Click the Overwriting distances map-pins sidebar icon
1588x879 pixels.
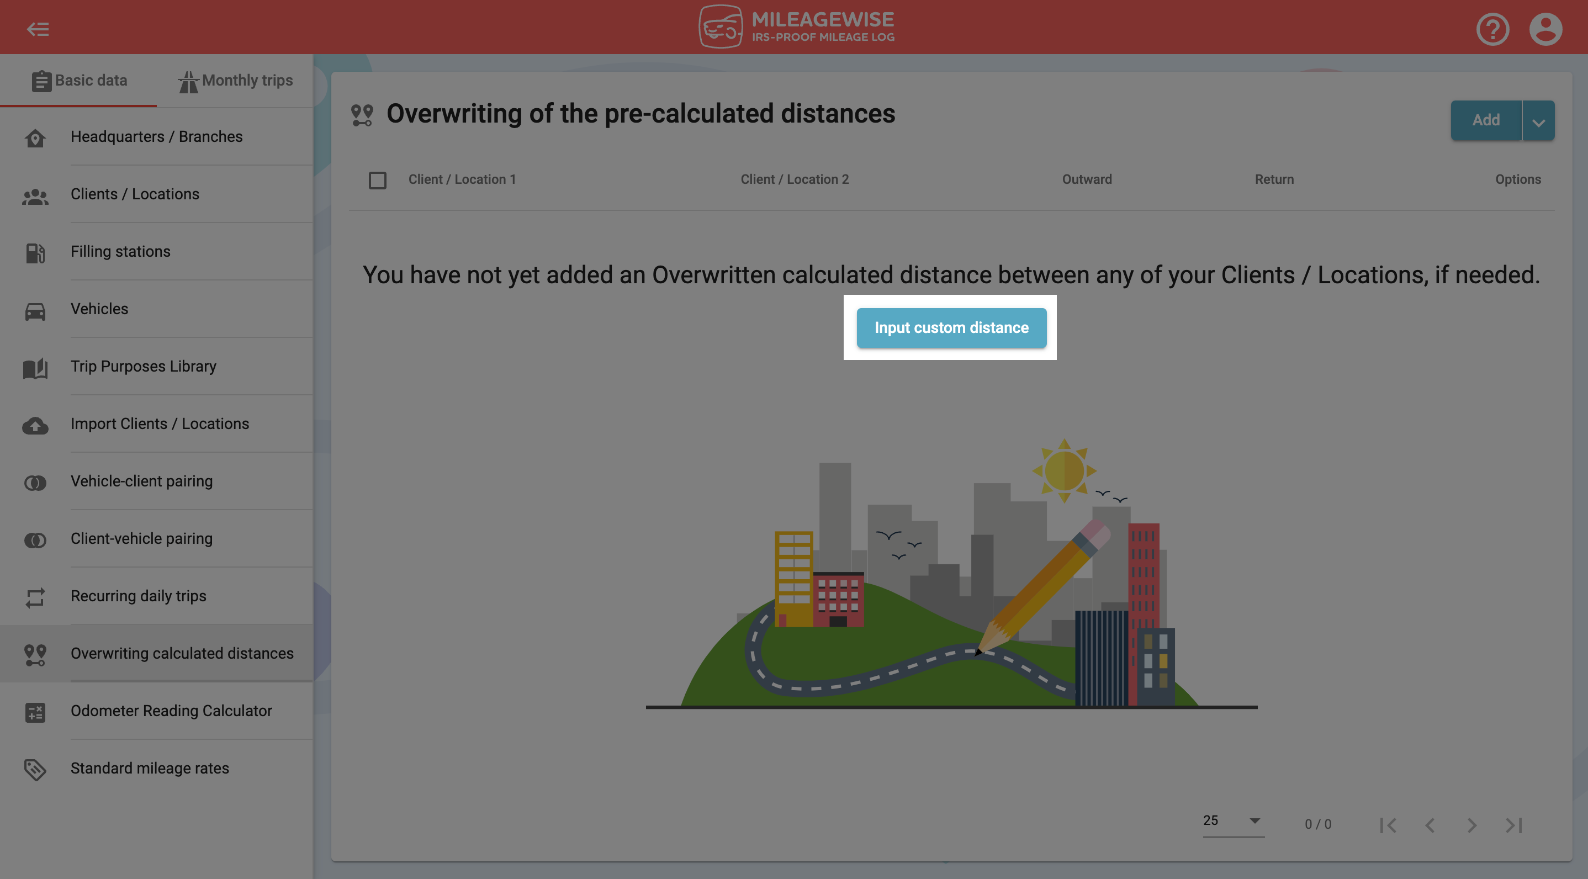click(35, 655)
